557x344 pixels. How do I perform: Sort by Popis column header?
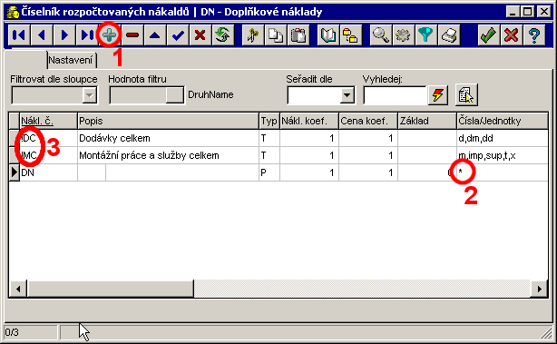point(168,122)
